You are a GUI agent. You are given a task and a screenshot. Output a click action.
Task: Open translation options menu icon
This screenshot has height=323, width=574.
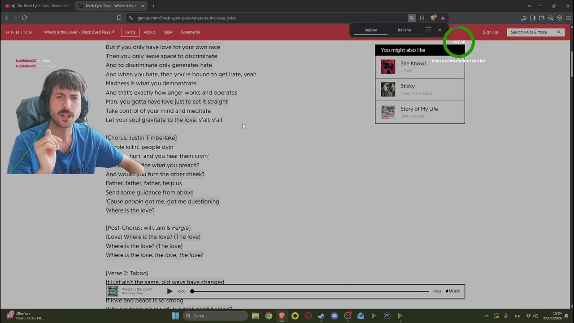pos(428,30)
